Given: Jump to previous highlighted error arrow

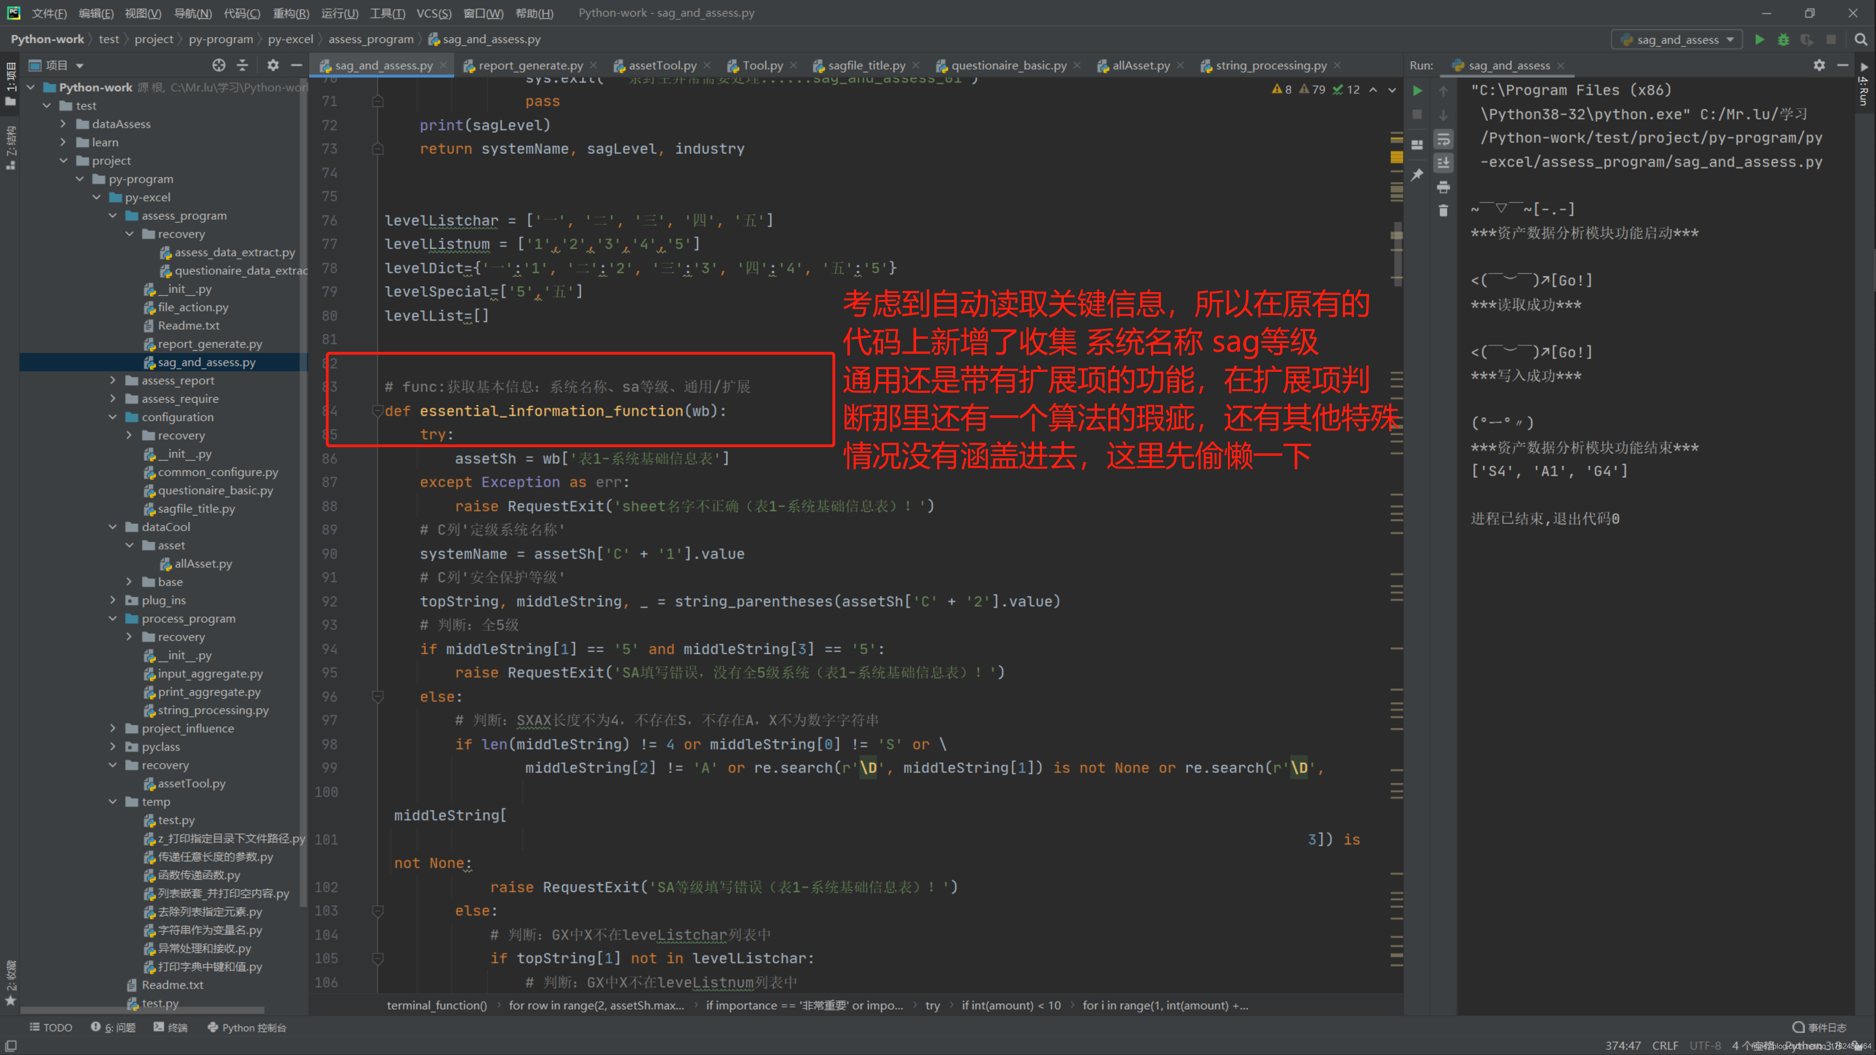Looking at the screenshot, I should point(1373,90).
